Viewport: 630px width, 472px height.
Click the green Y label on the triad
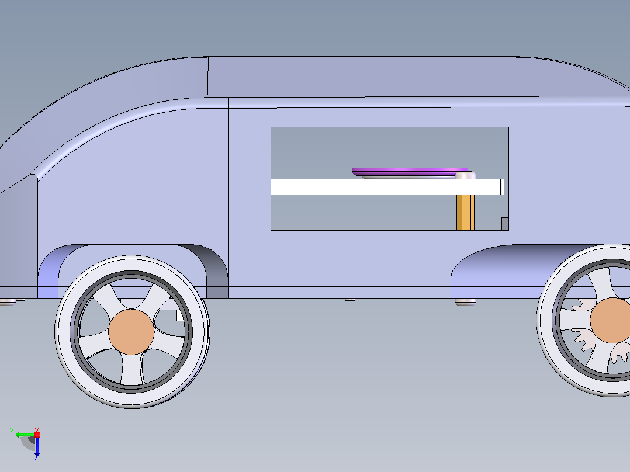click(x=12, y=432)
